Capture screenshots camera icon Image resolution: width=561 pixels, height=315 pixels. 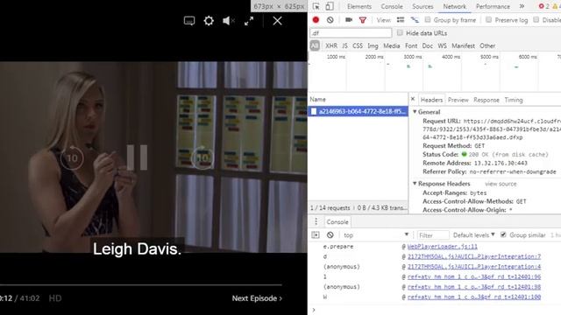tap(349, 20)
